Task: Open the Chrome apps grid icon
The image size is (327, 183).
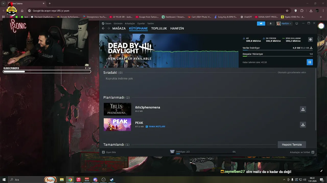Action: [x=3, y=17]
